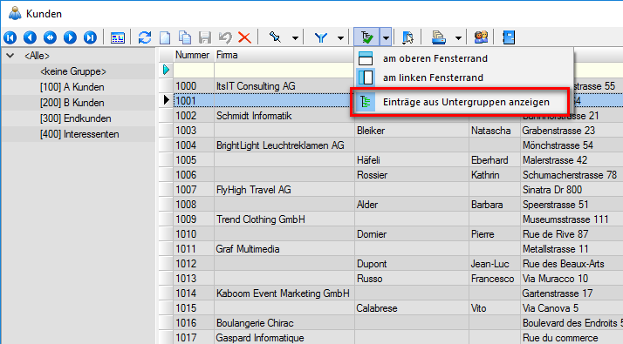Click the blue filter funnel icon
Screen dimensions: 623x344
320,37
